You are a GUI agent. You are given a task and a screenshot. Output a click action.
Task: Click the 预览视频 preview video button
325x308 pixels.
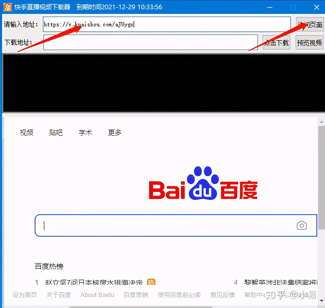(310, 43)
